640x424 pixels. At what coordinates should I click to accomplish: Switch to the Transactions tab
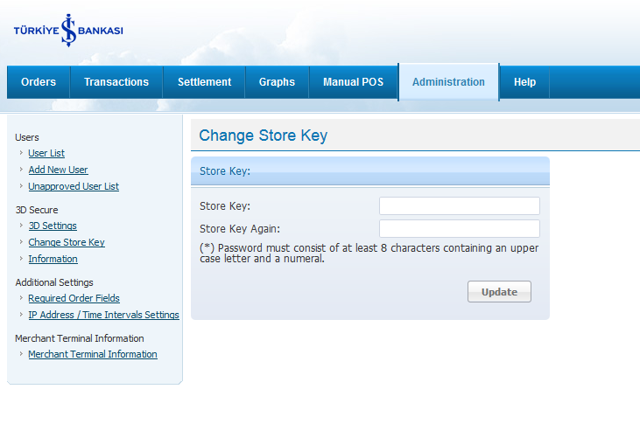pos(116,82)
